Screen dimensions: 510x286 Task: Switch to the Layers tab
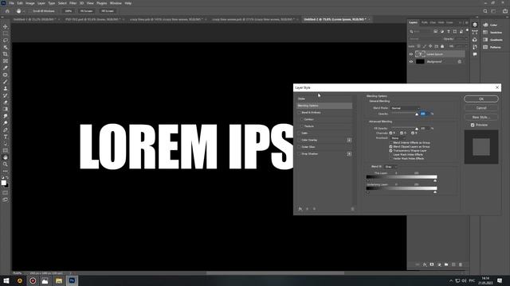pyautogui.click(x=413, y=22)
